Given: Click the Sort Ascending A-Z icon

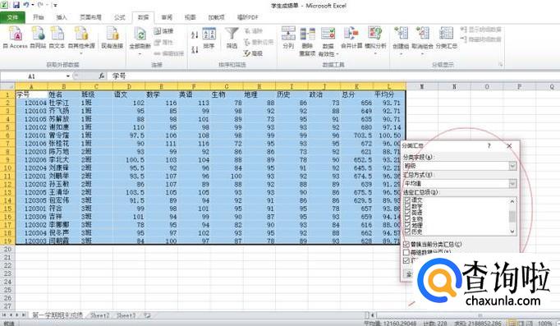Looking at the screenshot, I should tap(195, 34).
